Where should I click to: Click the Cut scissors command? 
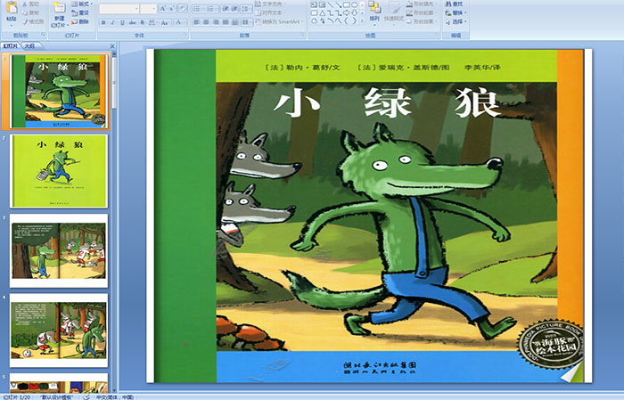coord(32,4)
